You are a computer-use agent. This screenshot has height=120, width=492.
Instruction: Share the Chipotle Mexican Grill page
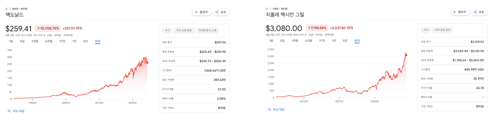coord(479,12)
